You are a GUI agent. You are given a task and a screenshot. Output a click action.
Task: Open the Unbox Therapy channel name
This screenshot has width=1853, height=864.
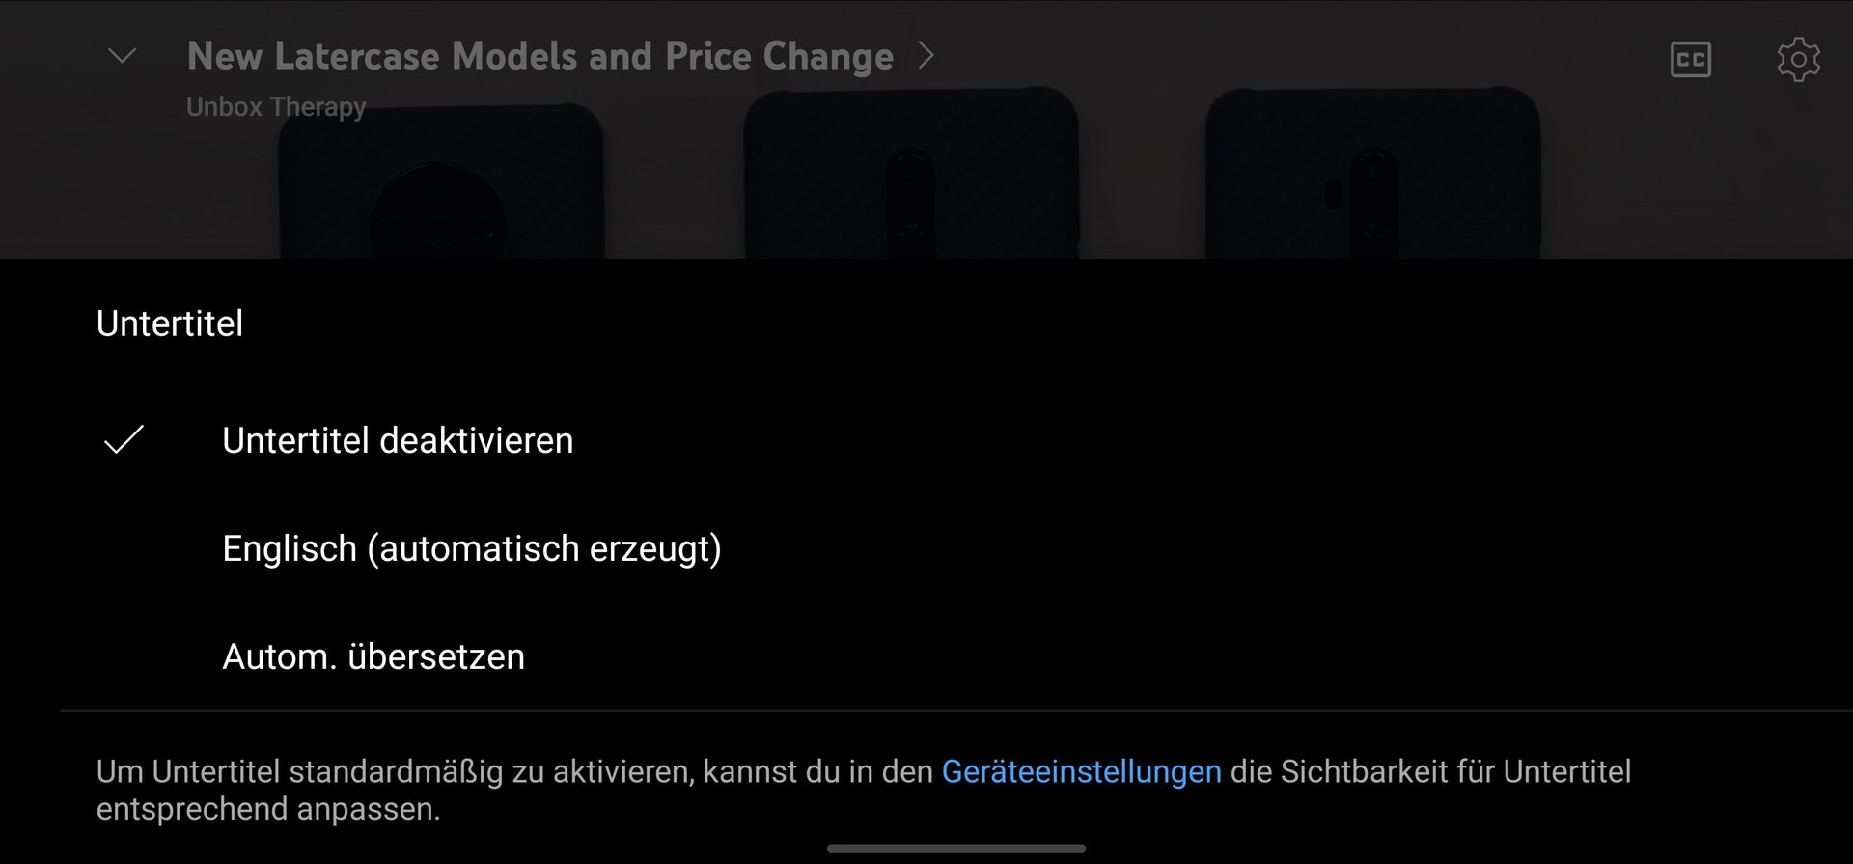276,106
